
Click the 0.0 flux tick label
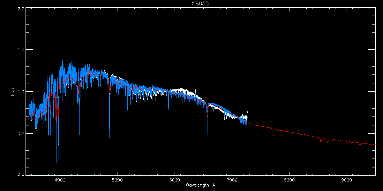21,174
